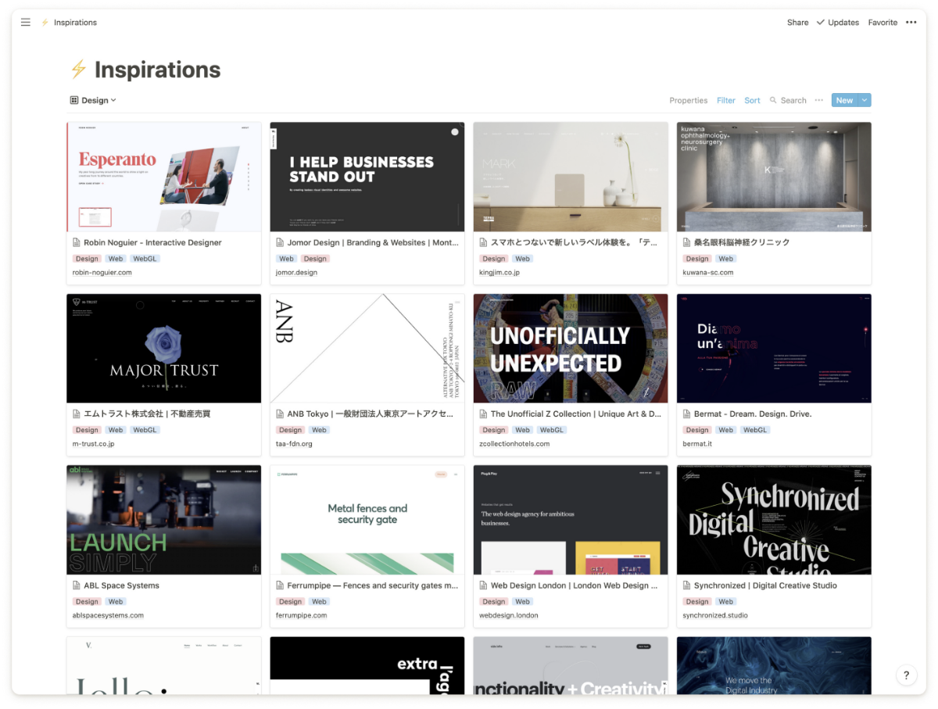Click the 'Inspirations' page heading
Viewport: 938px width, 709px height.
157,70
